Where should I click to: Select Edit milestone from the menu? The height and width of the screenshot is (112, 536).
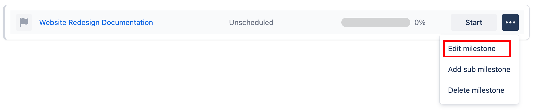click(x=472, y=49)
